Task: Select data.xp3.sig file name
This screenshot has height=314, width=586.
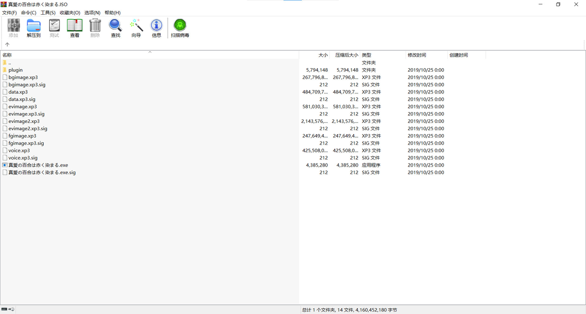Action: pos(22,99)
